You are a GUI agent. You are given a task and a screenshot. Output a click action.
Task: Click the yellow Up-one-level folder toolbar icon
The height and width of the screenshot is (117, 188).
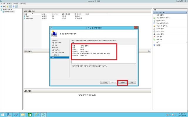point(7,6)
